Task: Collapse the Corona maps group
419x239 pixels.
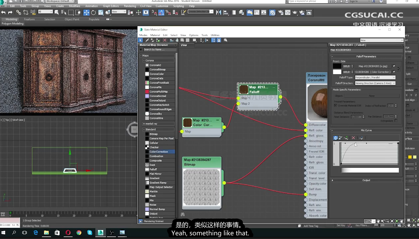Action: pyautogui.click(x=144, y=61)
